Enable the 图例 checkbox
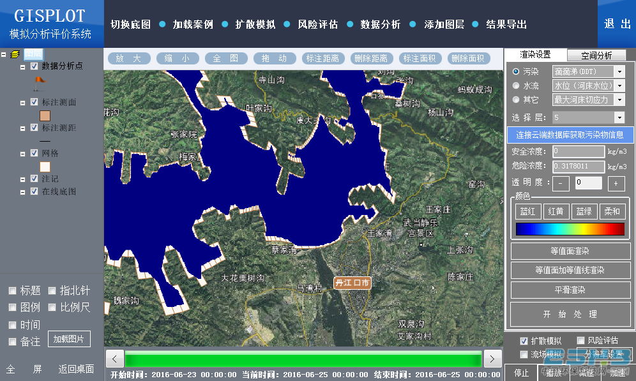The width and height of the screenshot is (636, 381). point(13,307)
